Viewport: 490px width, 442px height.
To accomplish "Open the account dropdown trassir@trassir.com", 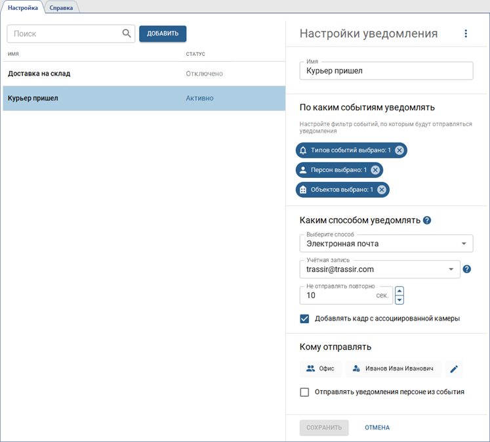I will (451, 269).
